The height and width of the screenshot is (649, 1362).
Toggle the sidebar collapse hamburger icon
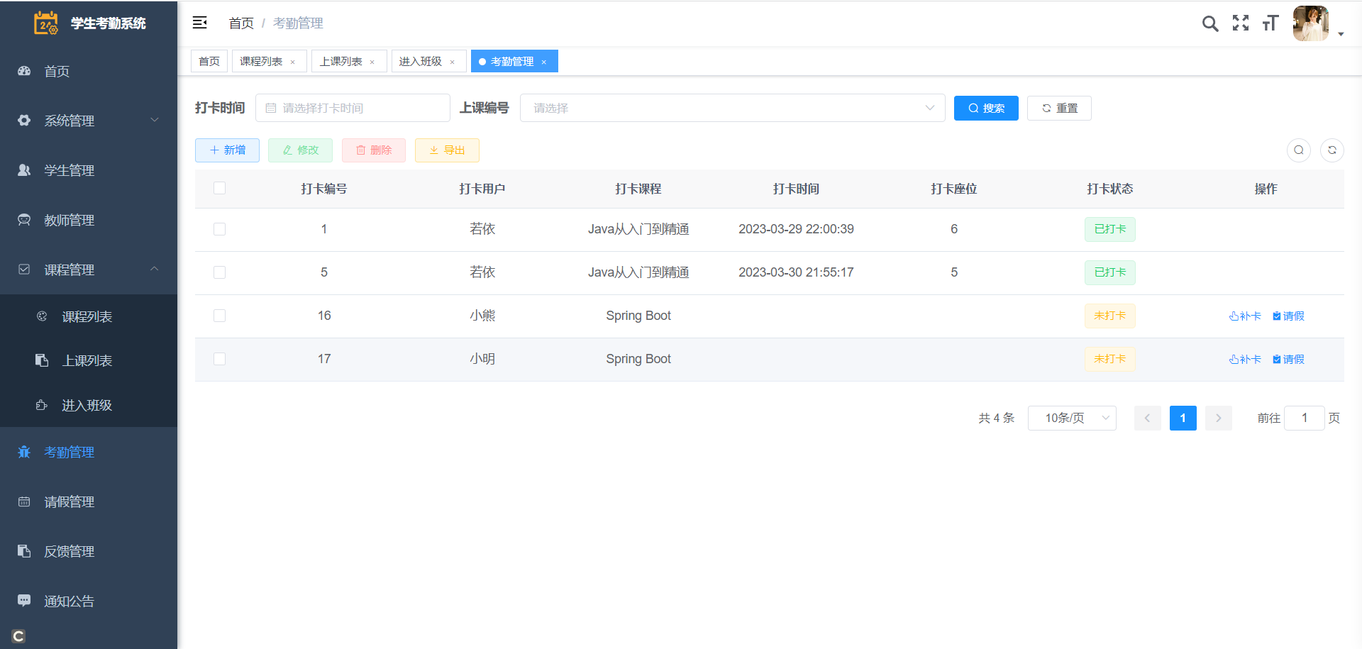pyautogui.click(x=200, y=23)
